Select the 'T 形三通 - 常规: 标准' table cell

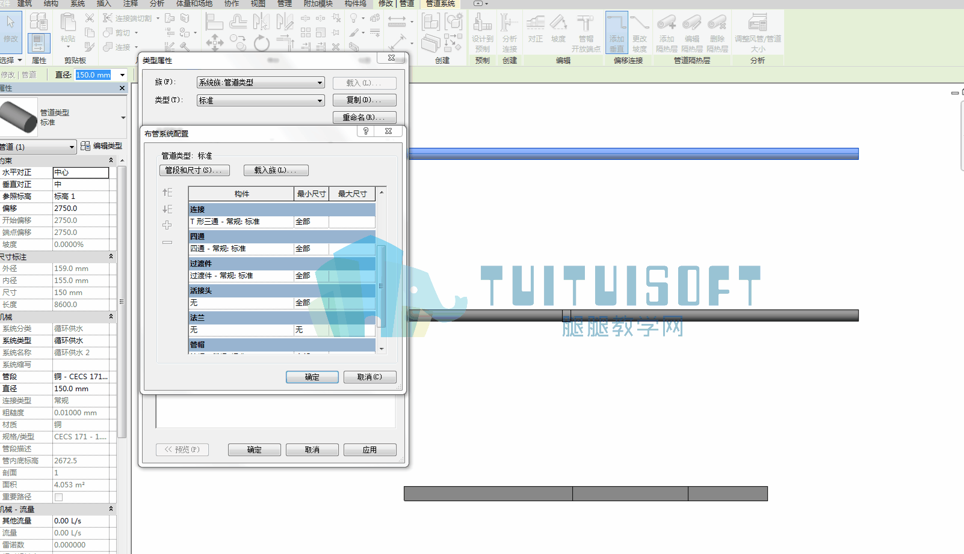tap(241, 222)
